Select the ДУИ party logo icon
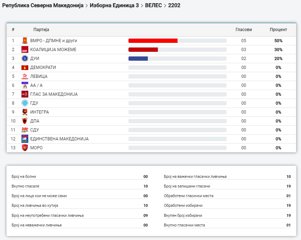 [x=25, y=59]
